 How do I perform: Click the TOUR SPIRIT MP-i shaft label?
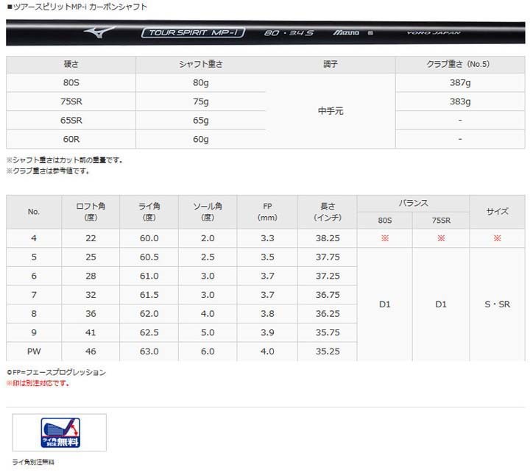click(x=193, y=33)
